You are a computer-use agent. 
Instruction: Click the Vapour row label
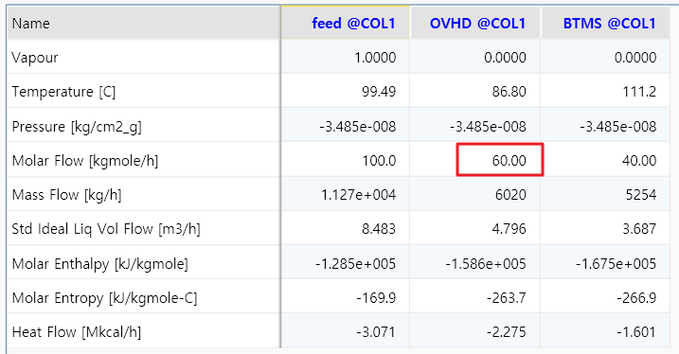[35, 58]
